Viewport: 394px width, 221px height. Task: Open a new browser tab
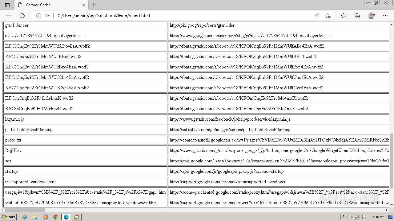point(94,5)
